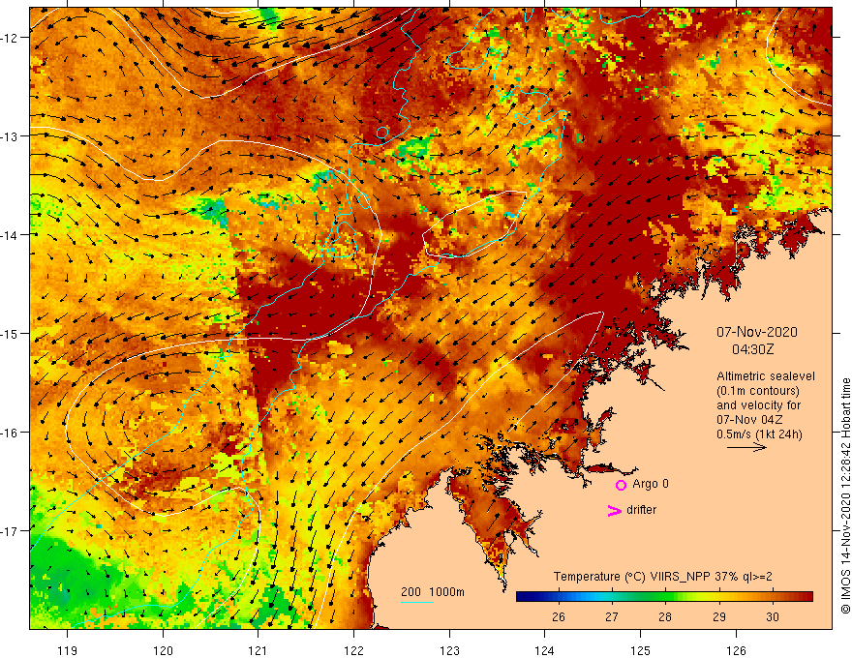Click the colorbar tick label '26'
The image size is (852, 658).
559,617
